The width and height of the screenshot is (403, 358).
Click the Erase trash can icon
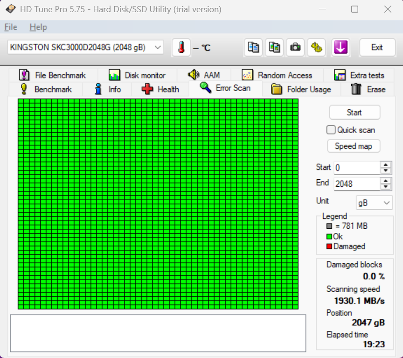tap(356, 89)
